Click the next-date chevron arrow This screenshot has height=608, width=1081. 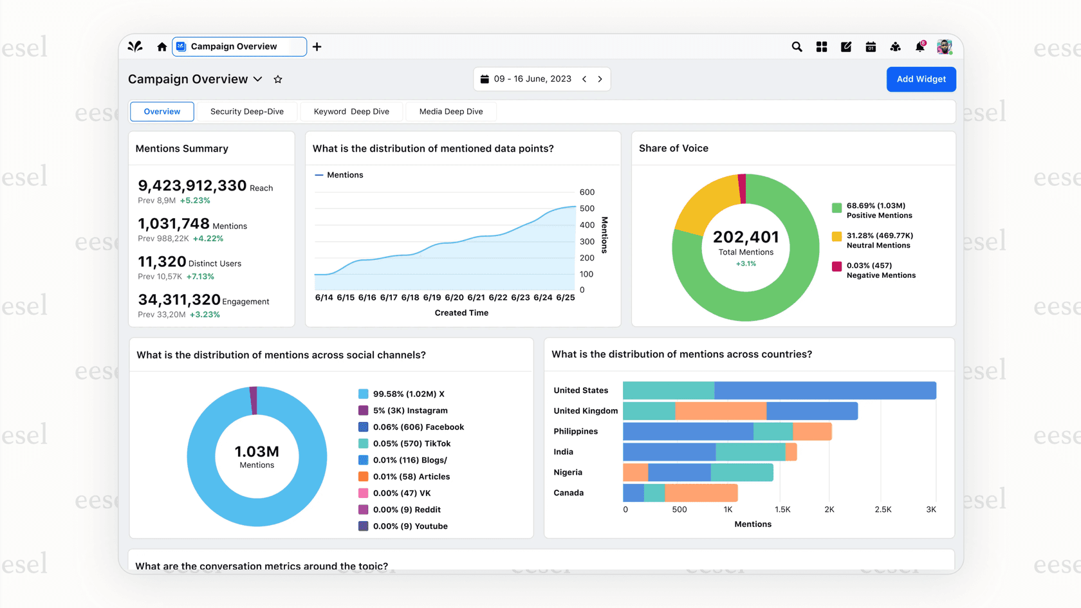point(600,78)
